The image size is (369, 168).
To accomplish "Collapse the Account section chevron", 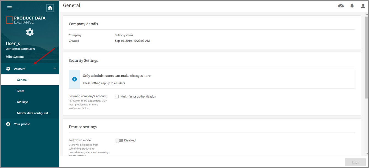I will click(x=54, y=69).
